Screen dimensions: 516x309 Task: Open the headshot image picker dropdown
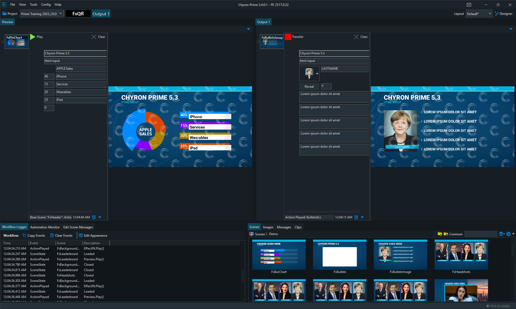[317, 74]
